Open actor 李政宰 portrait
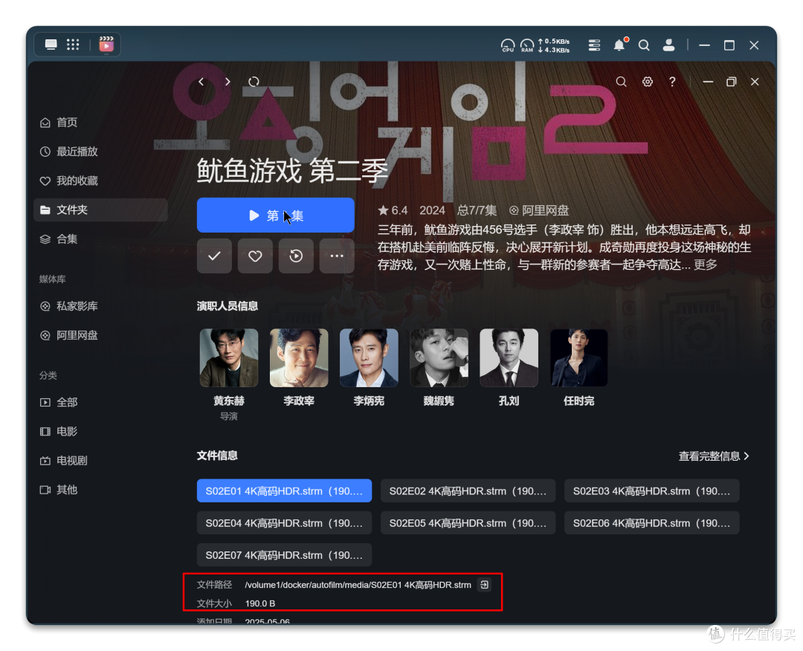 click(x=299, y=357)
